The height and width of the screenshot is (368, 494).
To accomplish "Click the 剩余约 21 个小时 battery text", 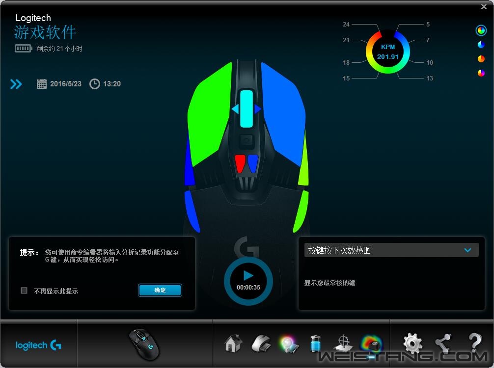I will point(59,49).
